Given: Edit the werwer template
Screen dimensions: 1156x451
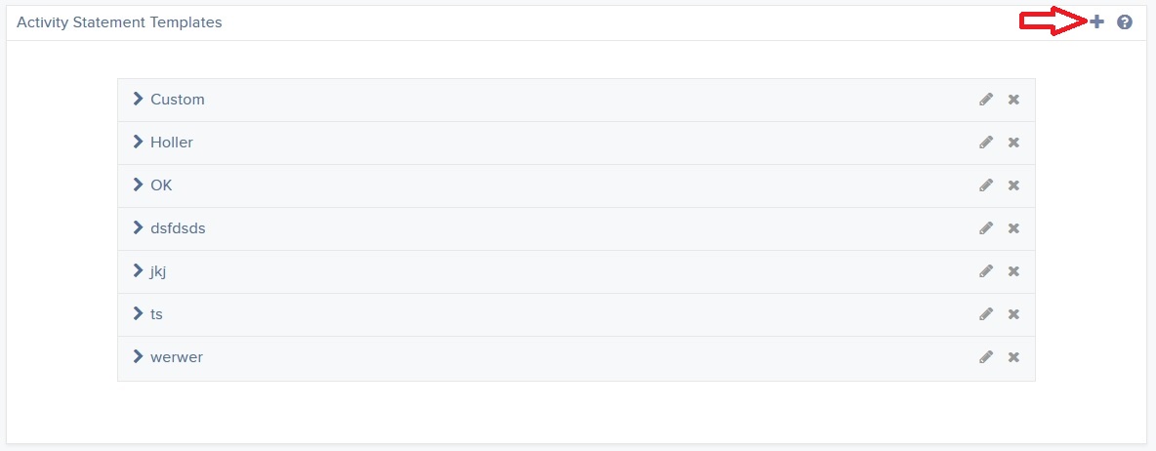Looking at the screenshot, I should click(986, 356).
